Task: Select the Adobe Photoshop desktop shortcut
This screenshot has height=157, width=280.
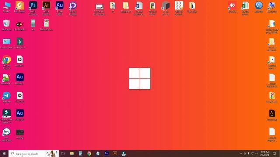Action: (33, 8)
